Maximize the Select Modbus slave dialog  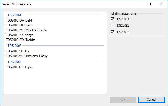click(x=149, y=4)
